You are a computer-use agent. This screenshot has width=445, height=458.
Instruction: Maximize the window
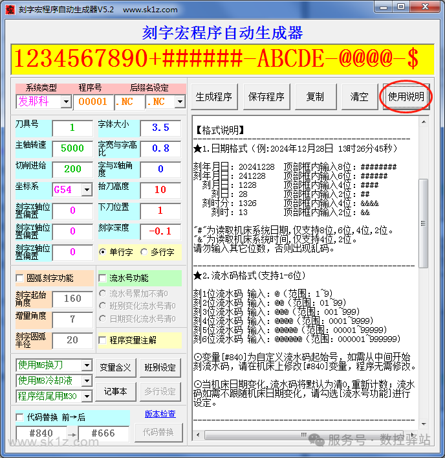click(401, 7)
